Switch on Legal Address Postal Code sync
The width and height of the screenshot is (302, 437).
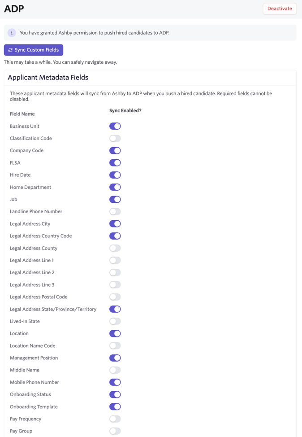[115, 297]
